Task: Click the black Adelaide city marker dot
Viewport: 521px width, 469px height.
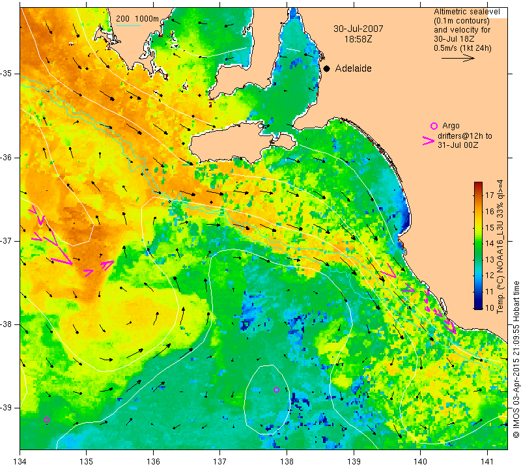Action: tap(327, 69)
